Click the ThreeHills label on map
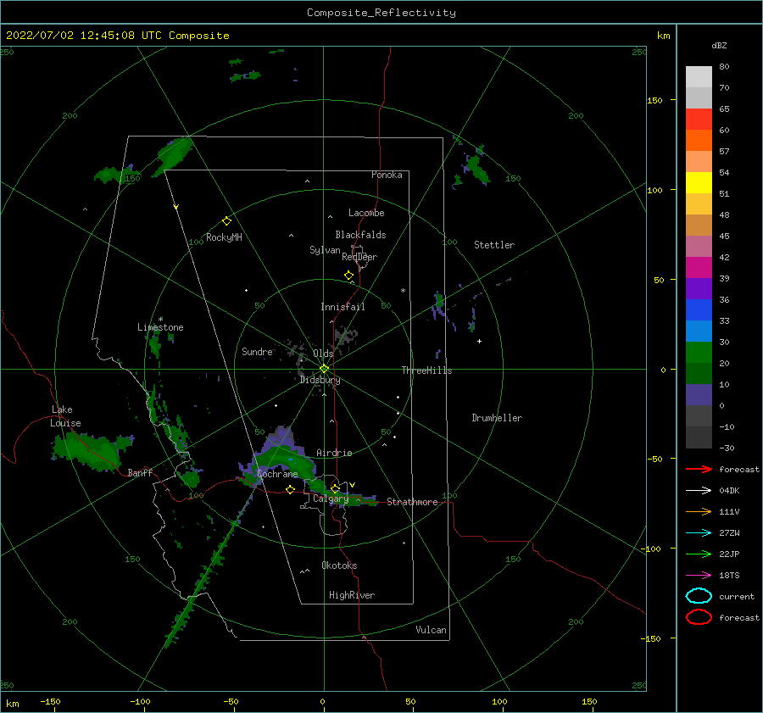The image size is (763, 713). click(x=426, y=370)
